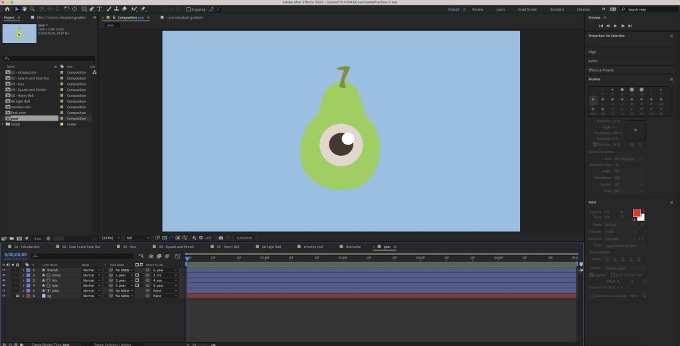Select the Eraser tool
Image resolution: width=680 pixels, height=346 pixels.
pyautogui.click(x=124, y=9)
